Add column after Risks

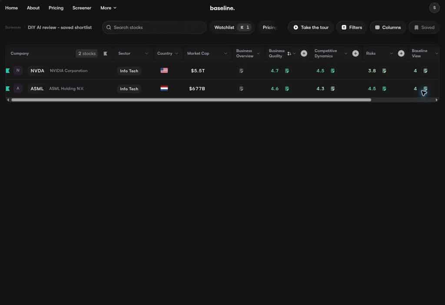[401, 53]
